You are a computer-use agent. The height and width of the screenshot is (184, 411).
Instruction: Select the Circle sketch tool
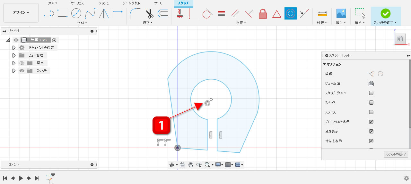pos(76,13)
